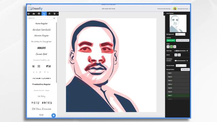This screenshot has width=217, height=122.
Task: Select Path 6 in Reveal Paths
Action: point(178,92)
